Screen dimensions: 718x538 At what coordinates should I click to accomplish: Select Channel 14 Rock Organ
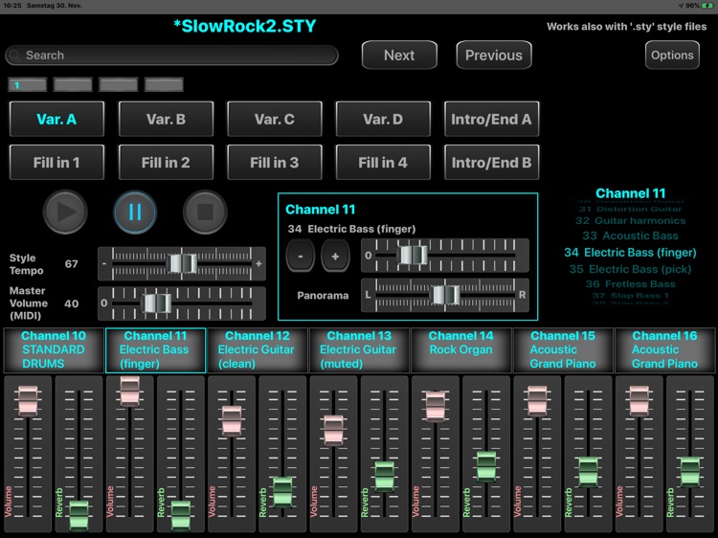[x=460, y=350]
